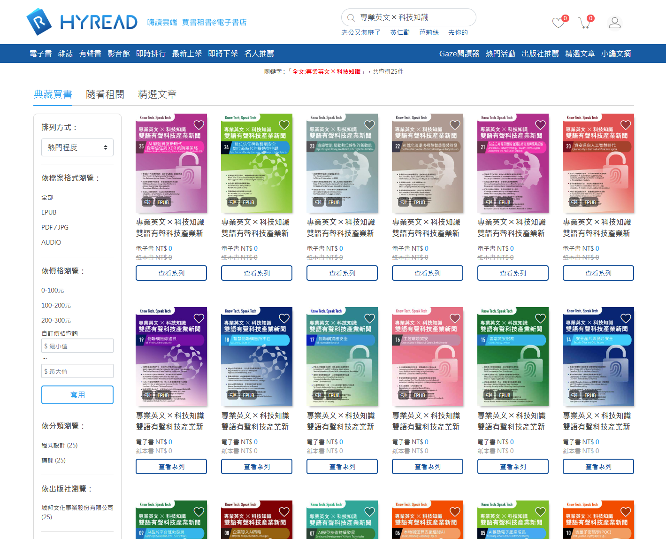Click audio speaker icon on issue 16 cover

pyautogui.click(x=404, y=395)
